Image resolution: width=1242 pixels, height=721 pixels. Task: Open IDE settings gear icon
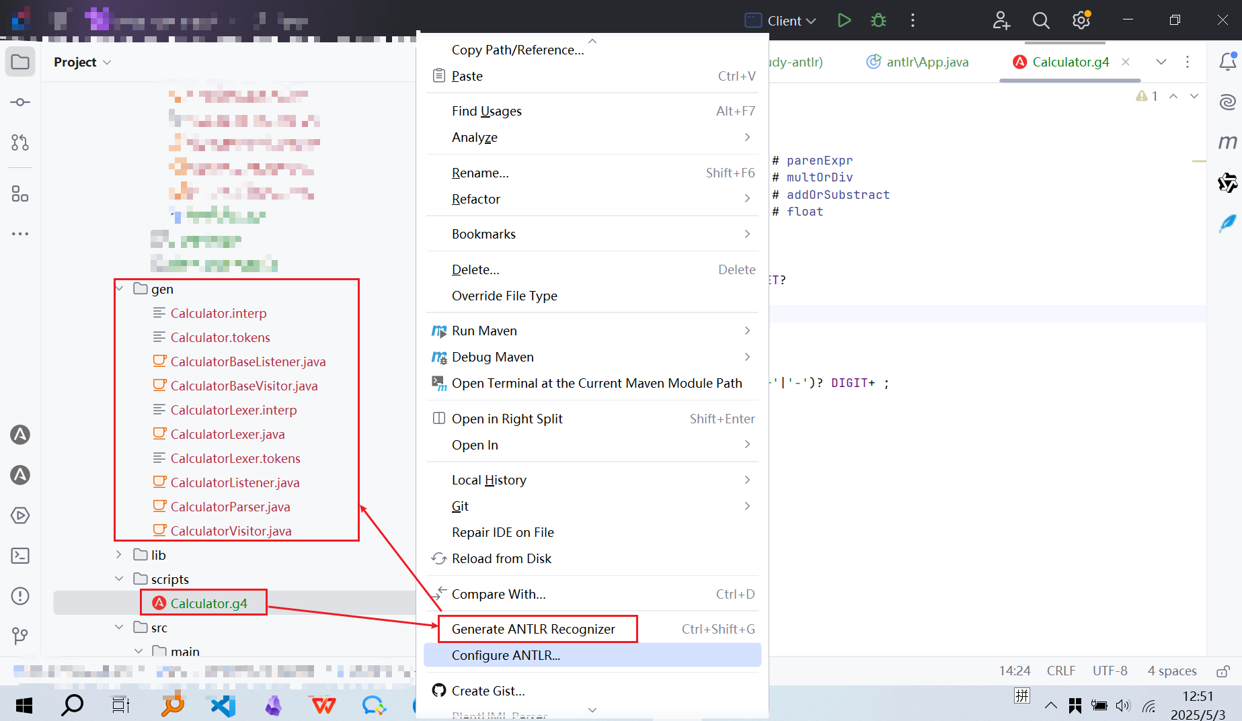click(x=1081, y=20)
